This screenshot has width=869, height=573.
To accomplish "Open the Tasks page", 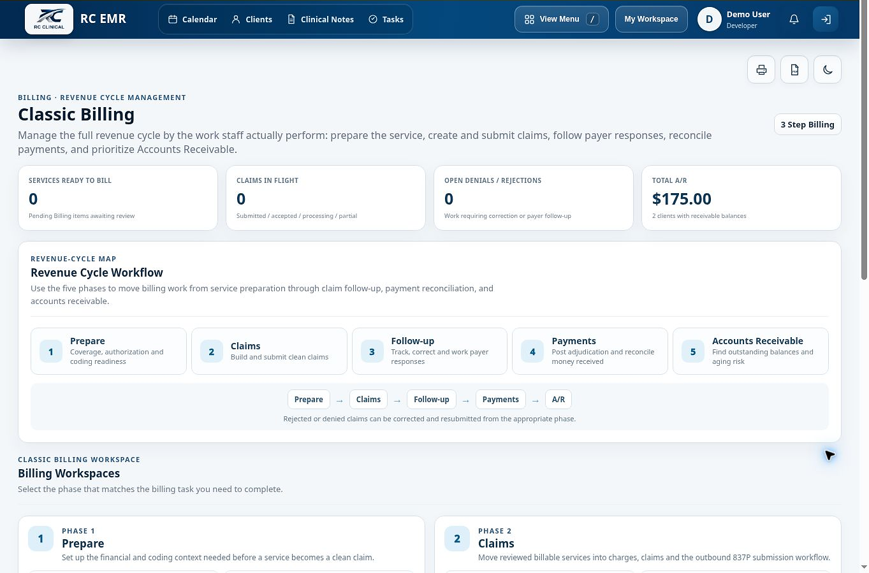I will (386, 20).
